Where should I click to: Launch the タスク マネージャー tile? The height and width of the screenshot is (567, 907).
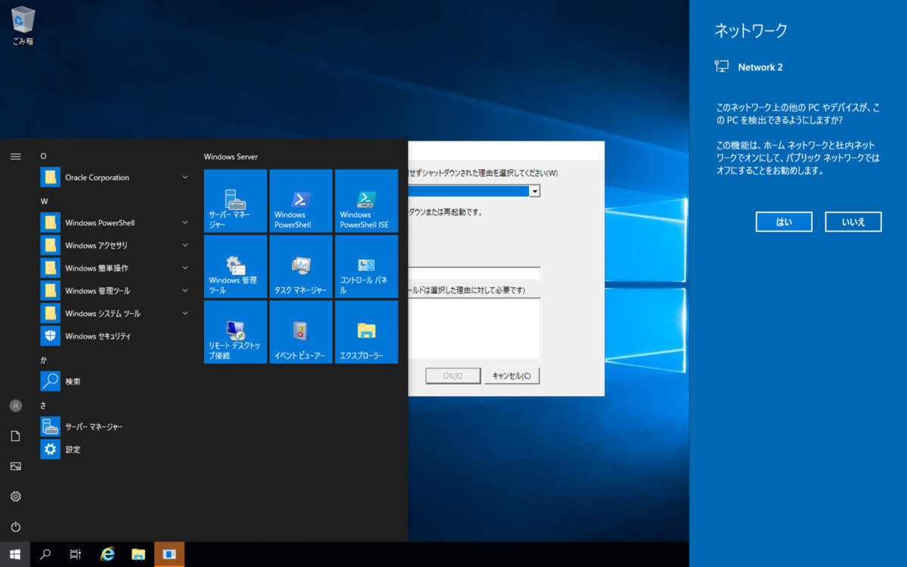pyautogui.click(x=301, y=266)
